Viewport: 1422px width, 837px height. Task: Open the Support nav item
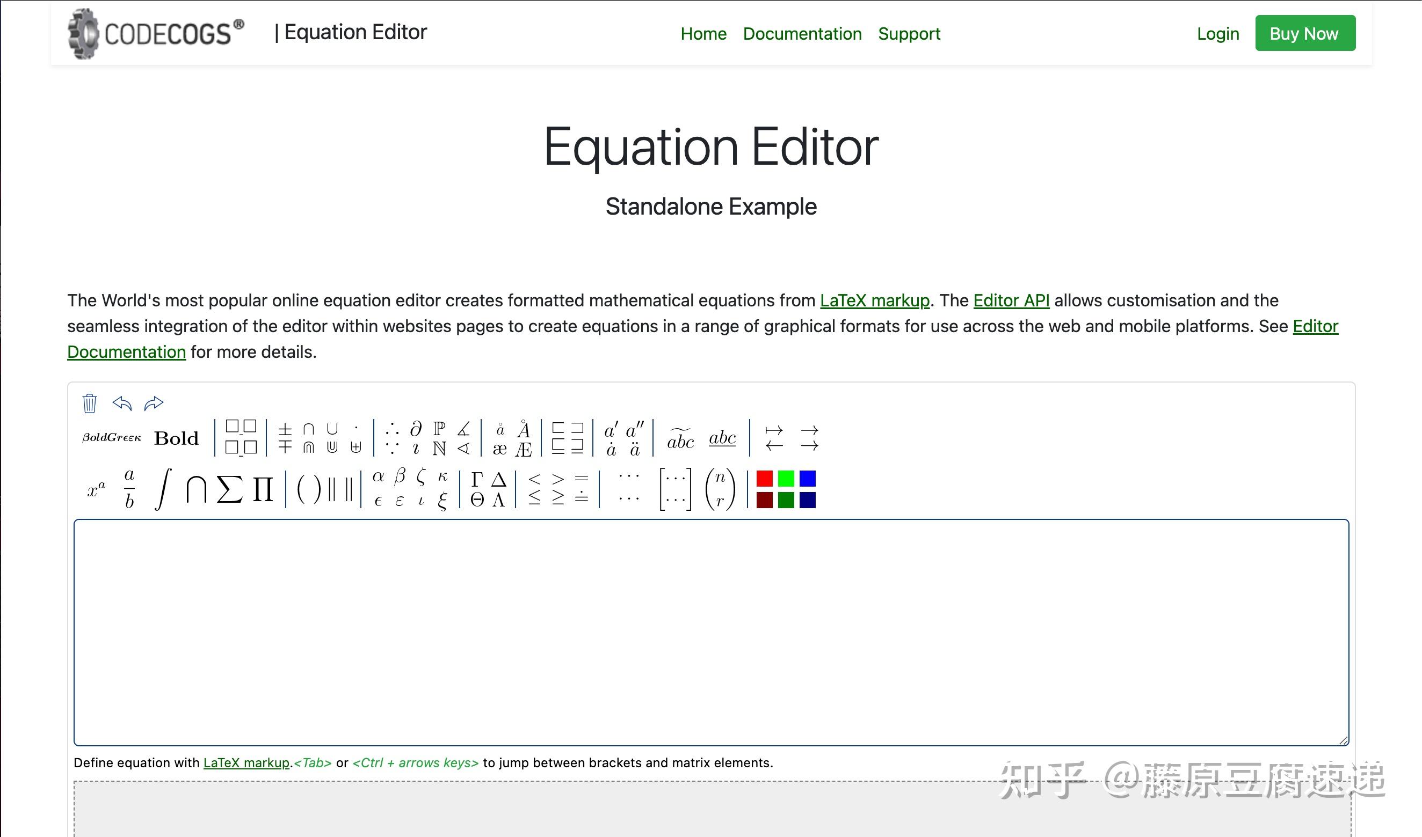(x=909, y=34)
